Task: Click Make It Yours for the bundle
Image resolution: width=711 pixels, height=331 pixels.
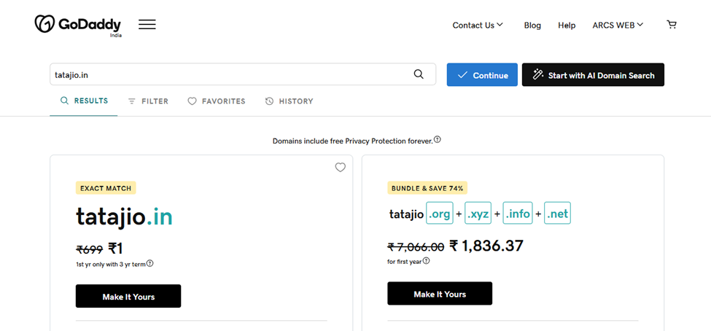Action: pyautogui.click(x=440, y=293)
